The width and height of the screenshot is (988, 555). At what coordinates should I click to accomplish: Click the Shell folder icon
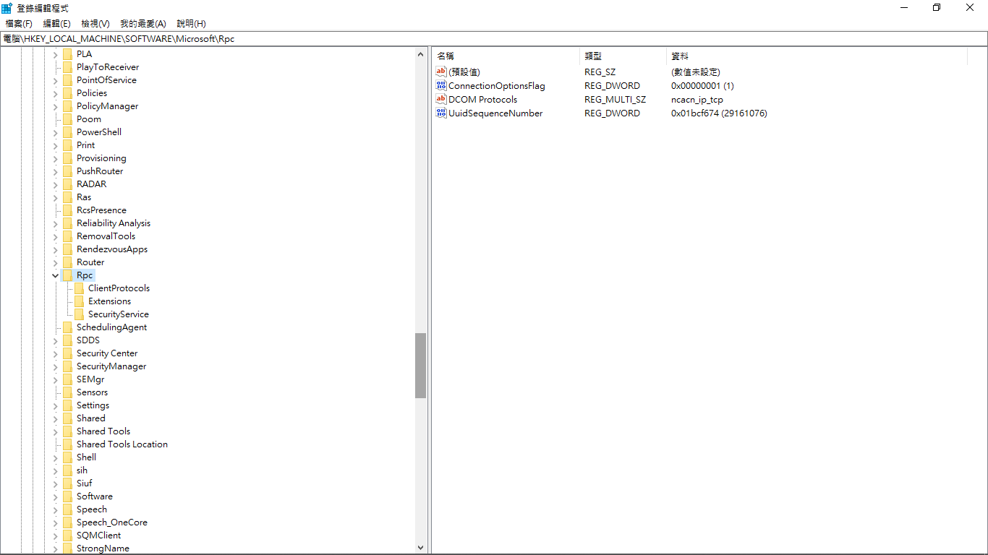click(67, 457)
